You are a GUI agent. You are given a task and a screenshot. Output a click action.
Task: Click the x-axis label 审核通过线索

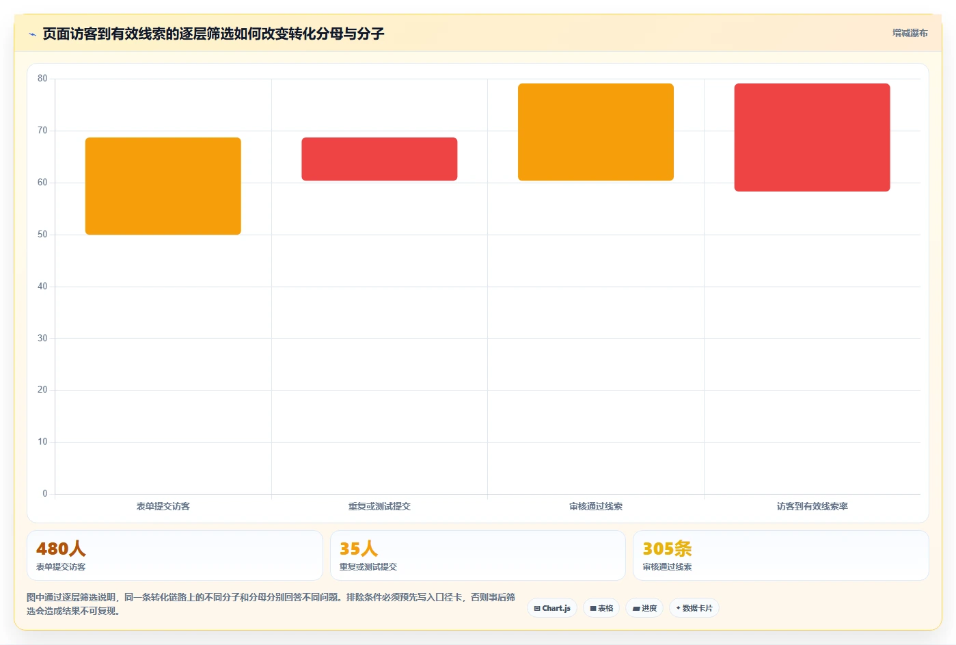596,506
